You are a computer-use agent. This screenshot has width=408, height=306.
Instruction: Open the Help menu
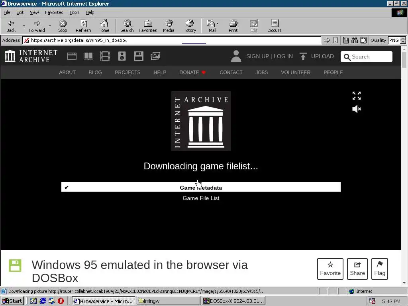90,12
